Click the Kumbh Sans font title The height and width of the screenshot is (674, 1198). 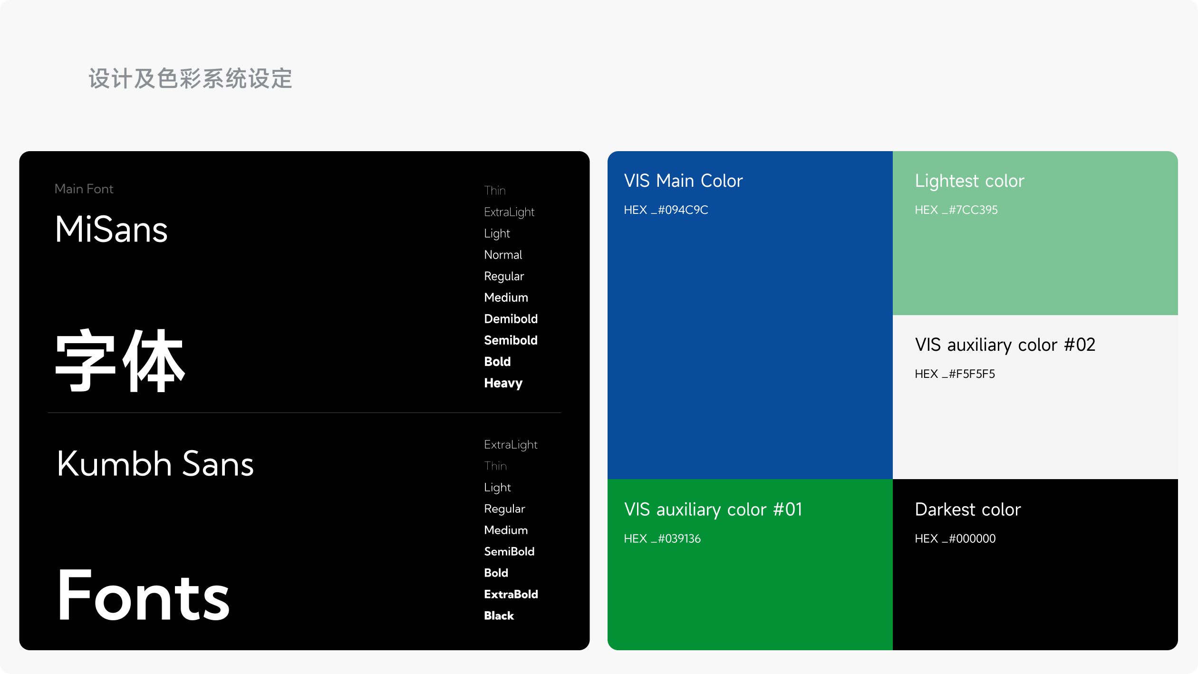[155, 464]
